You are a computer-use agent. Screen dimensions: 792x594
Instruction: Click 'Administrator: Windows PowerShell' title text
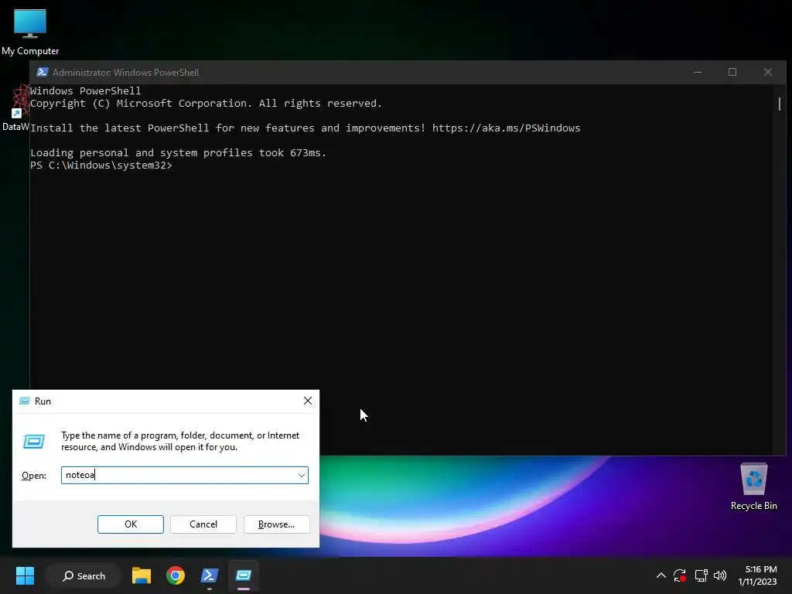[125, 72]
